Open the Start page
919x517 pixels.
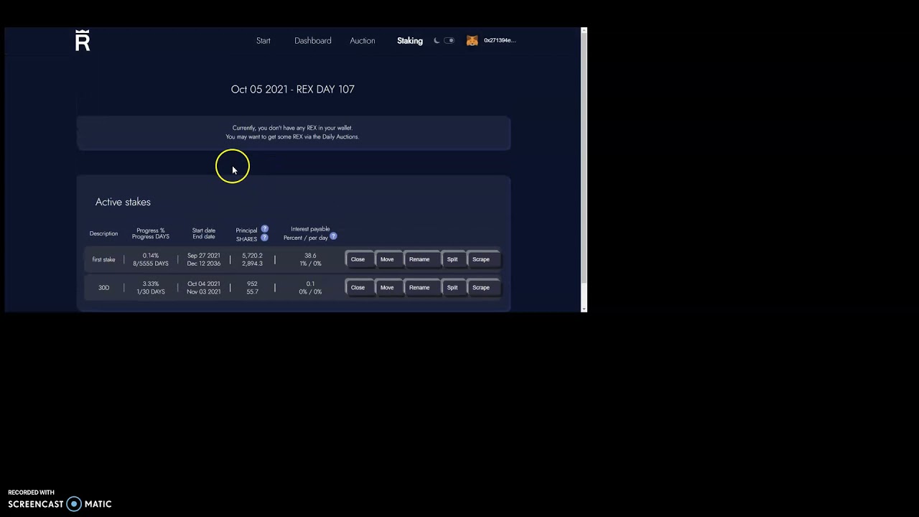[263, 41]
